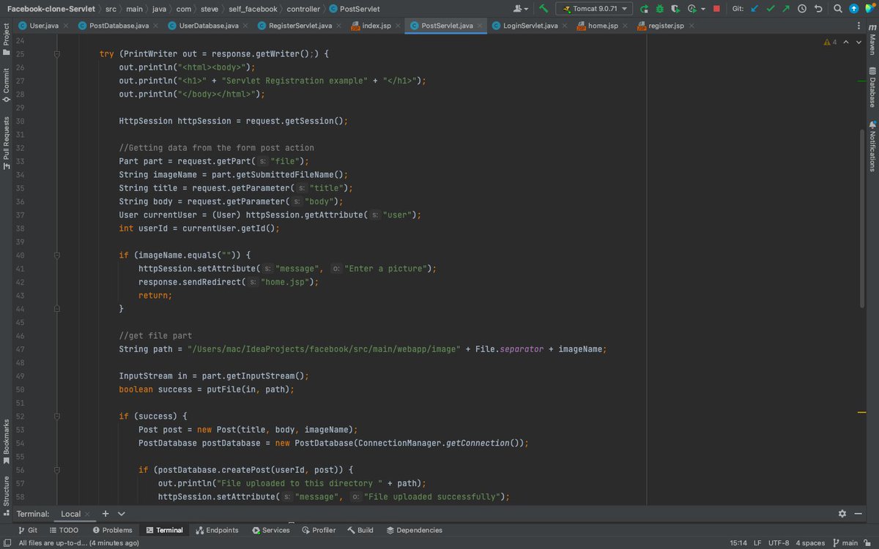
Task: Build the project using the hammer icon
Action: (545, 8)
